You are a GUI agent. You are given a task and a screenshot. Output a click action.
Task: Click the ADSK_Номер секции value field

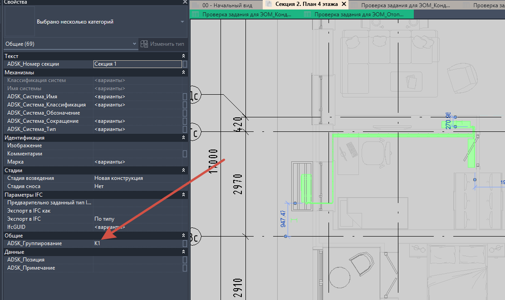pos(137,64)
